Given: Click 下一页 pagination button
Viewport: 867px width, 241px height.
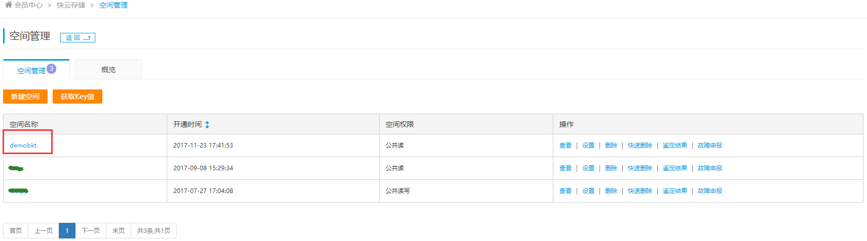Looking at the screenshot, I should [x=91, y=230].
